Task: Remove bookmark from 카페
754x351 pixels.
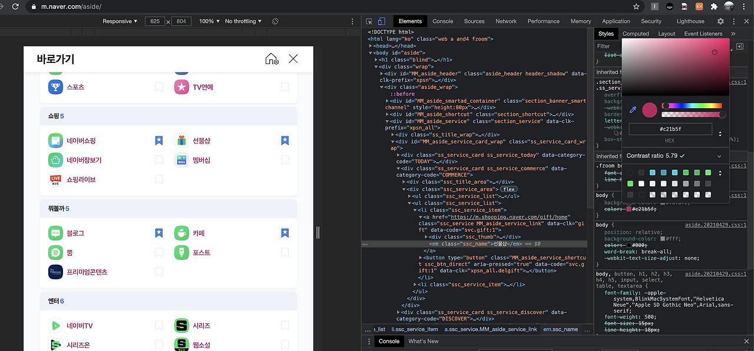Action: tap(285, 233)
